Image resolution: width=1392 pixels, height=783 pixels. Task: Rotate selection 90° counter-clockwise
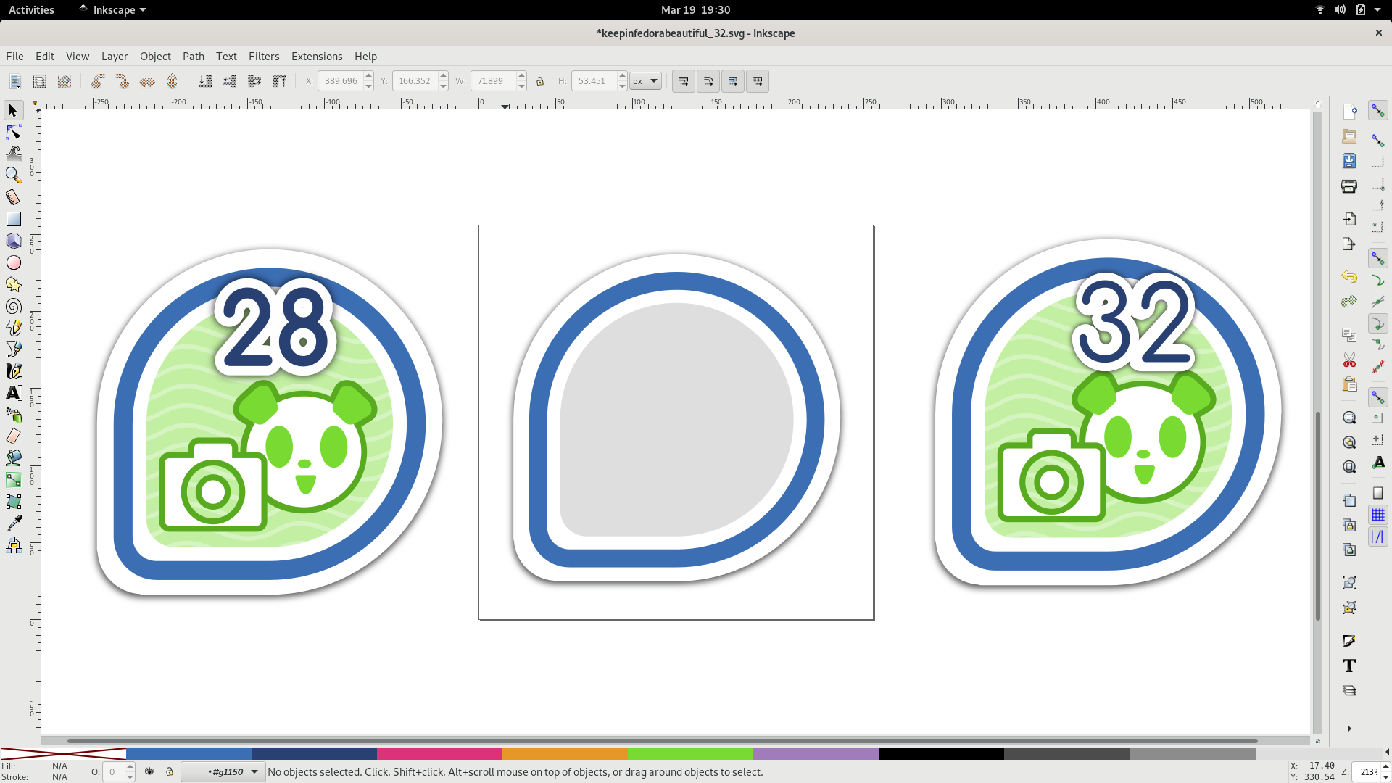tap(98, 81)
